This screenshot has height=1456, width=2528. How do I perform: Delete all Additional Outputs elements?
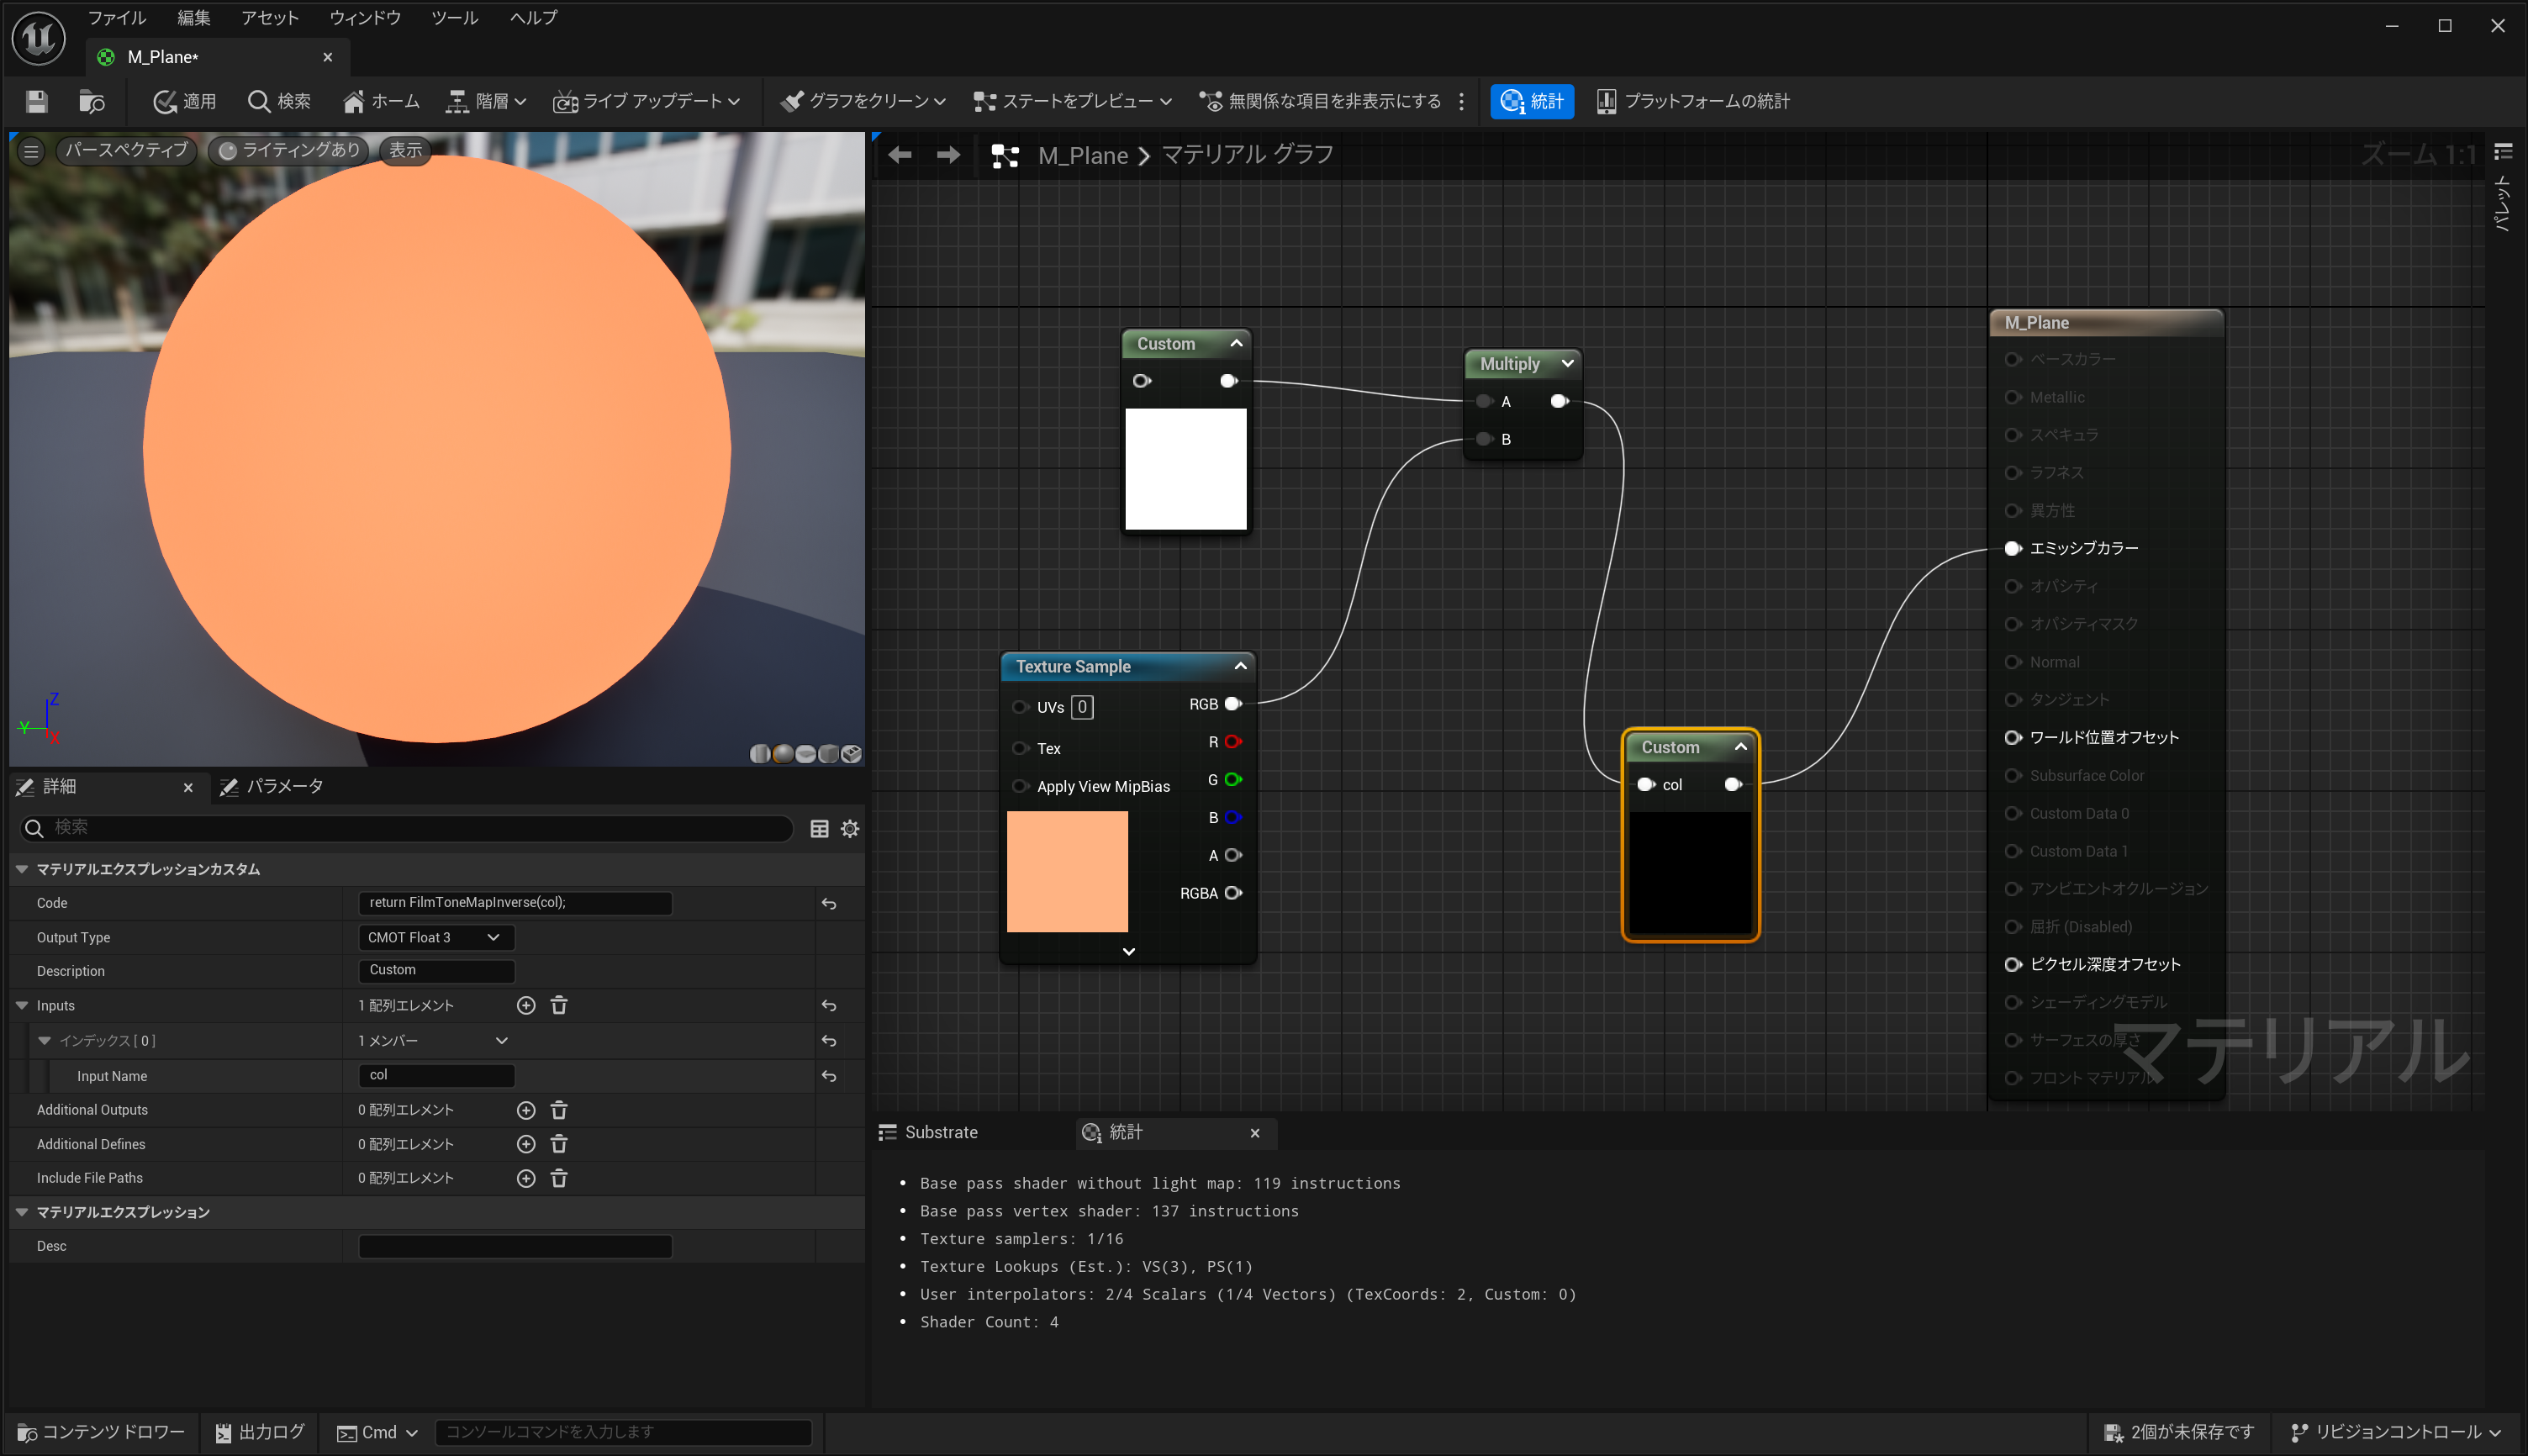coord(559,1110)
